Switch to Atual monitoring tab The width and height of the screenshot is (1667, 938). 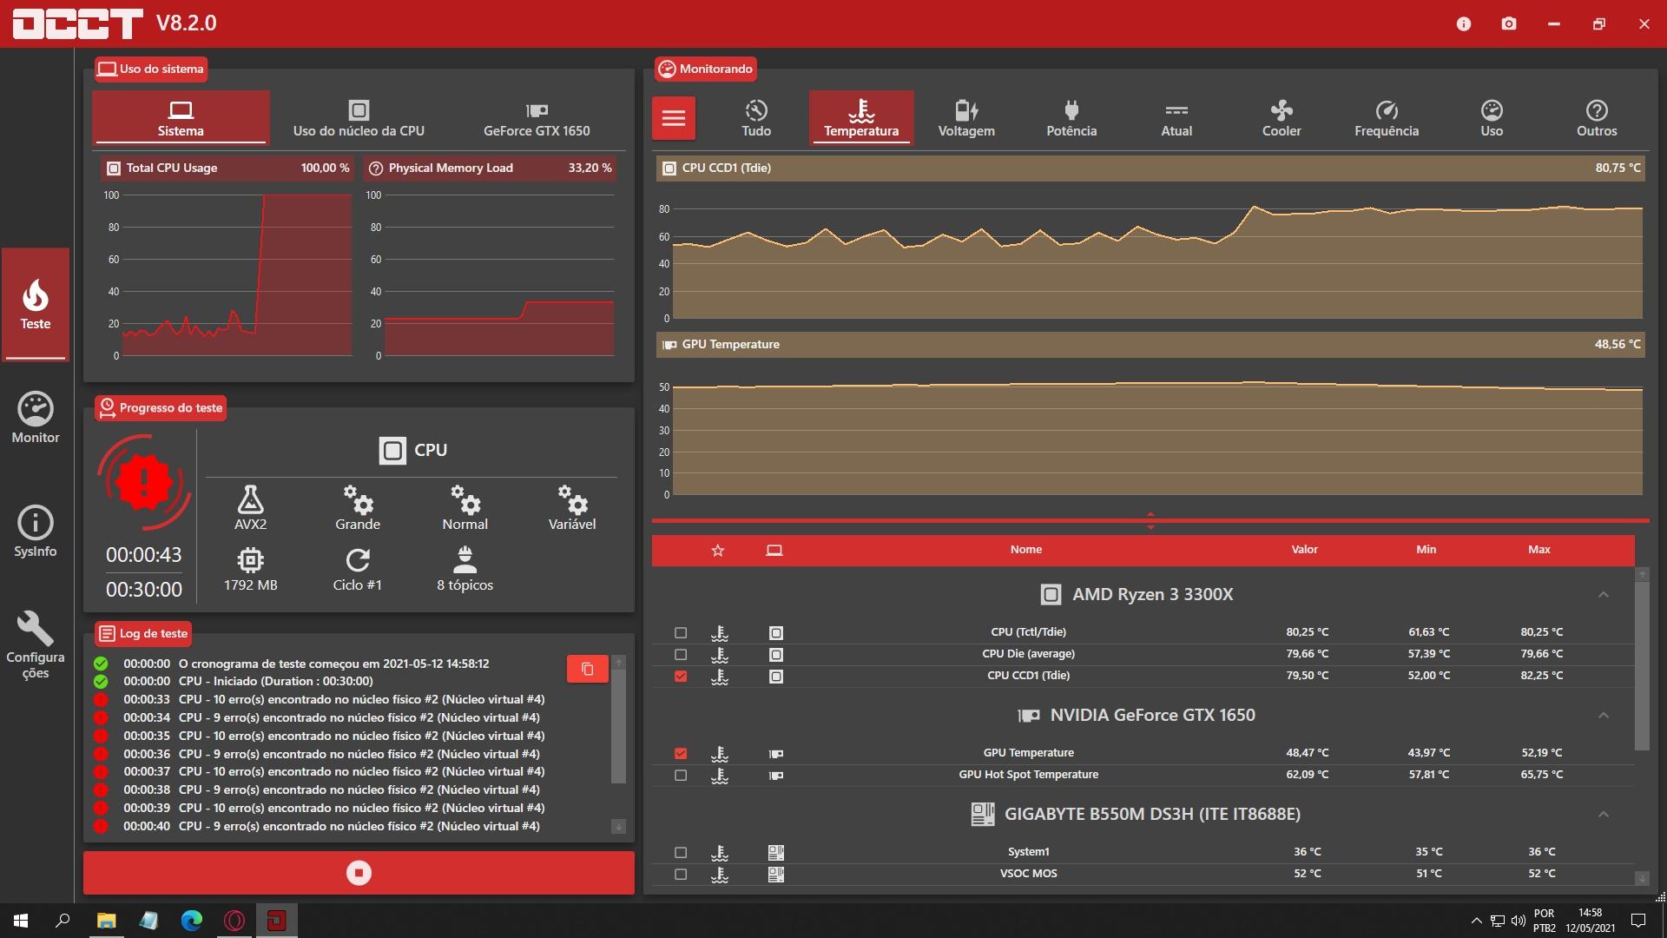1176,118
